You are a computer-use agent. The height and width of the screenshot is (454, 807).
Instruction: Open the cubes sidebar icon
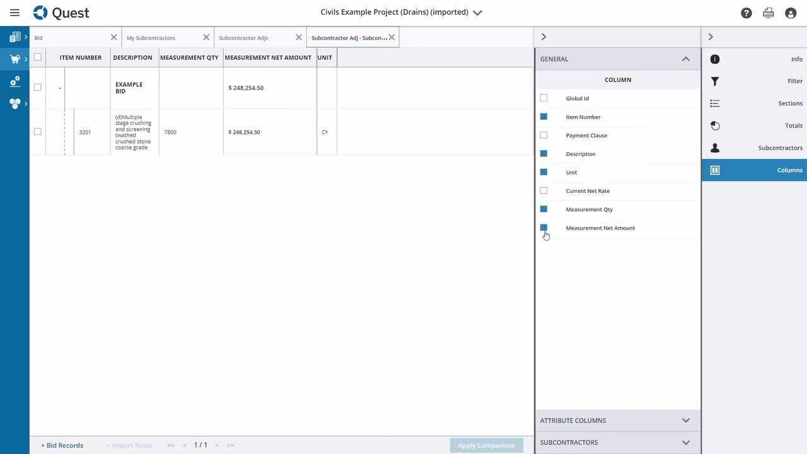(x=15, y=103)
